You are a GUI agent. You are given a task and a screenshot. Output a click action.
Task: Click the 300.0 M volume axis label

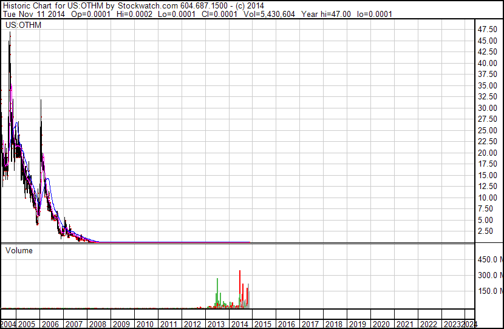coord(491,275)
